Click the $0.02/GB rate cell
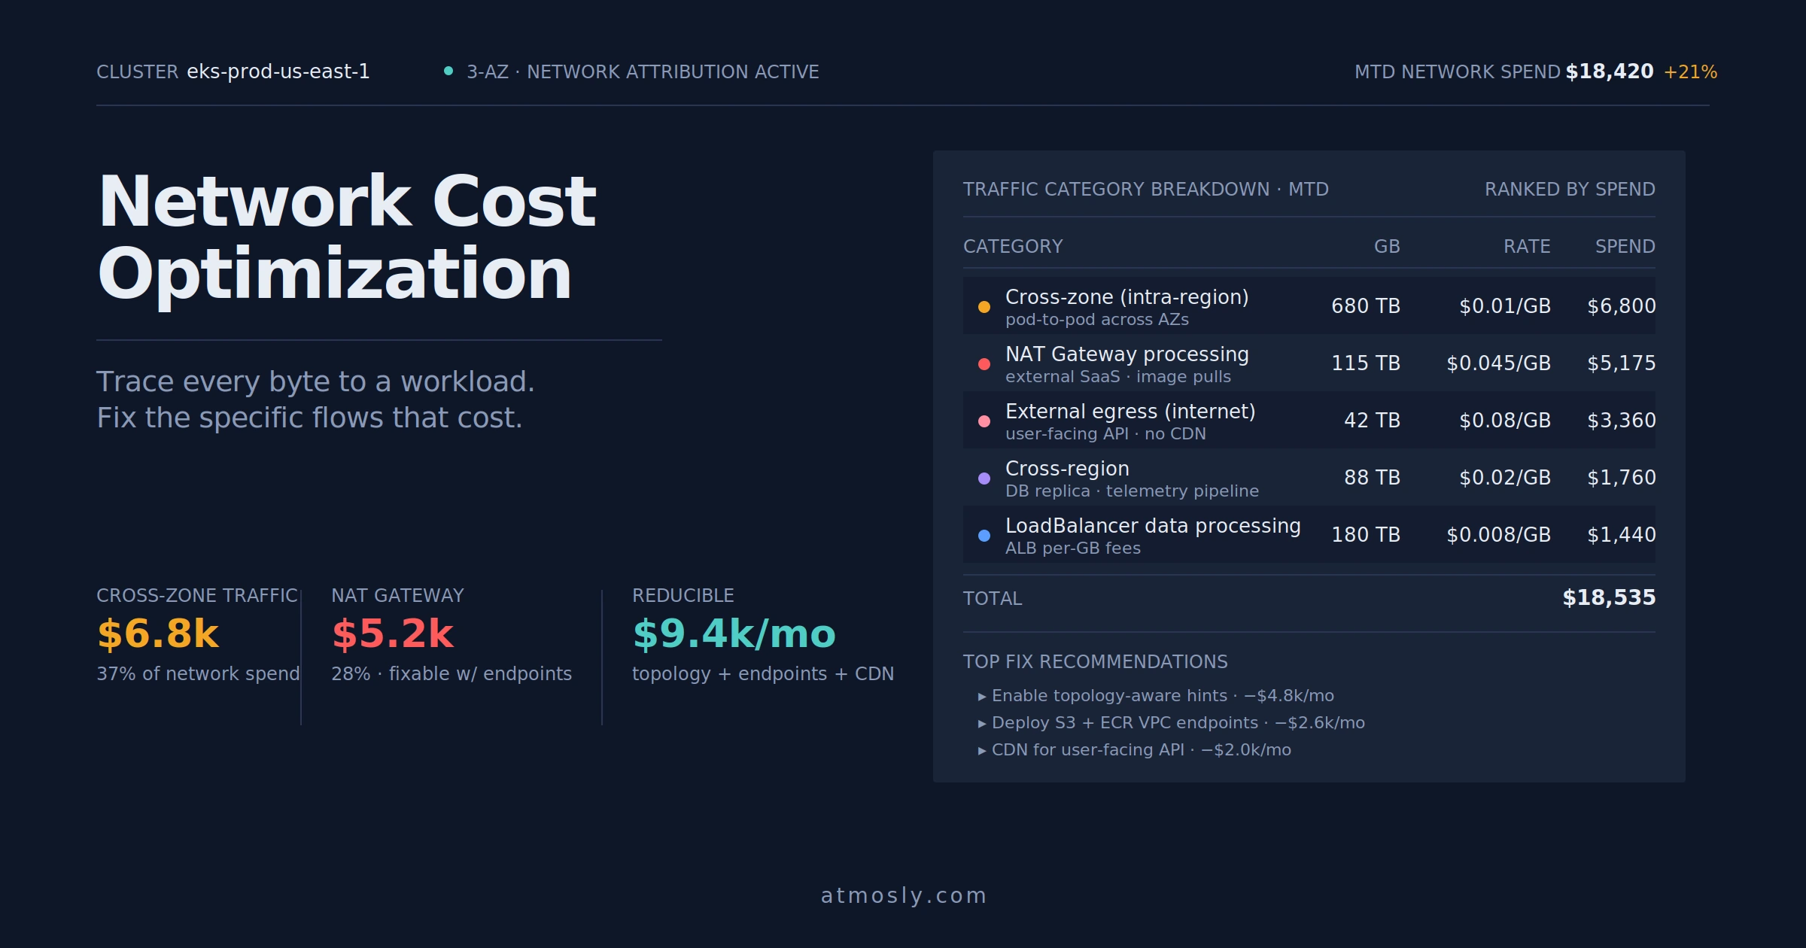This screenshot has height=948, width=1806. coord(1505,478)
